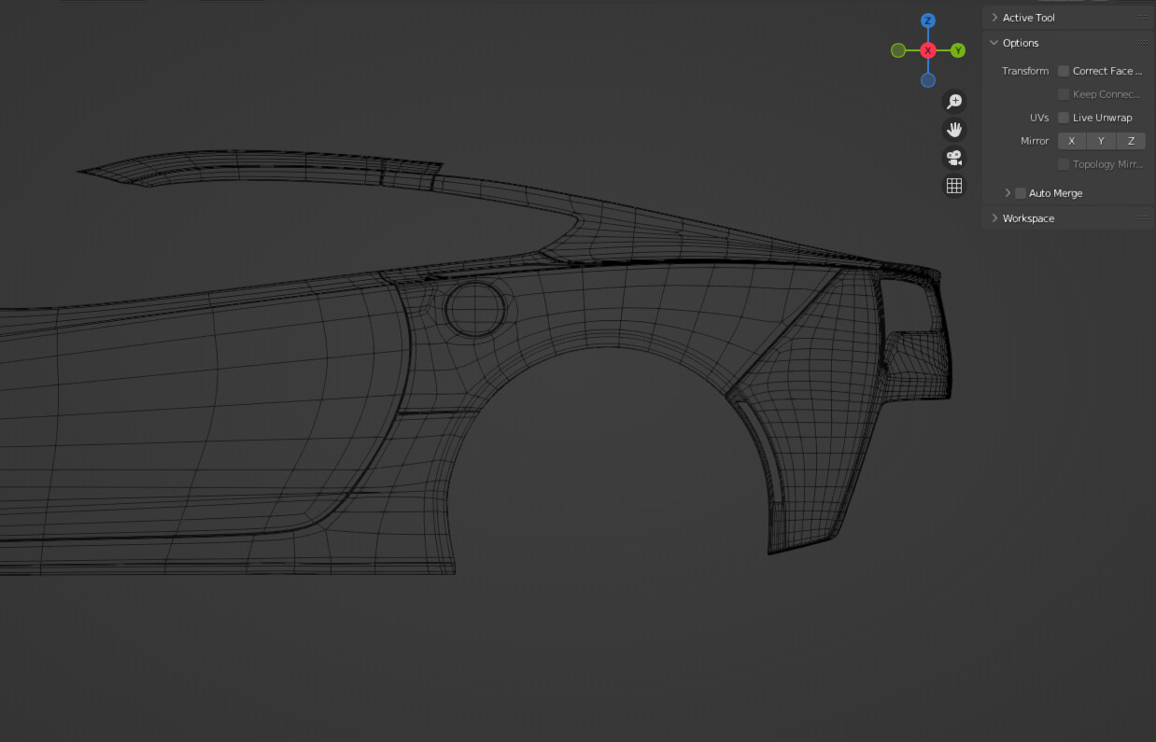Click the green Y axis gizmo handle
Viewport: 1156px width, 742px height.
(x=958, y=50)
